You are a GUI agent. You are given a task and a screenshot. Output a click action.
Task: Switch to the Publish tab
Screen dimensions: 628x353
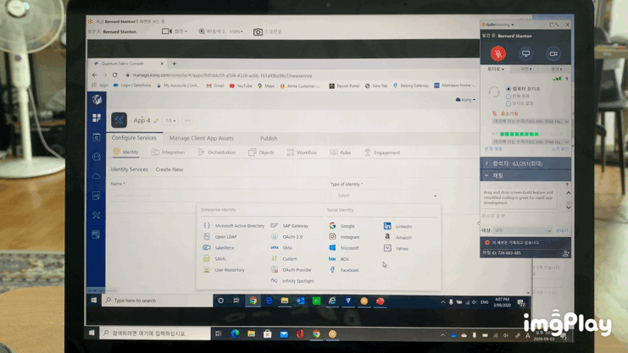coord(269,139)
